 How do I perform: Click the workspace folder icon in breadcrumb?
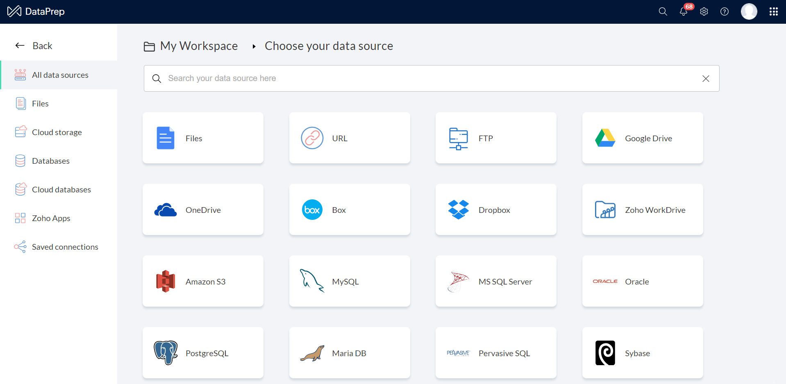[x=149, y=47]
